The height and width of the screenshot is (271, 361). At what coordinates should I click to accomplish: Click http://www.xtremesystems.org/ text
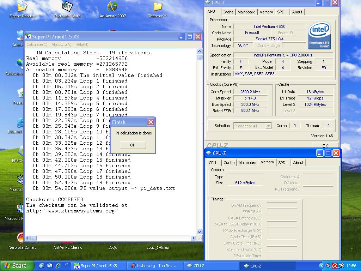(x=72, y=211)
